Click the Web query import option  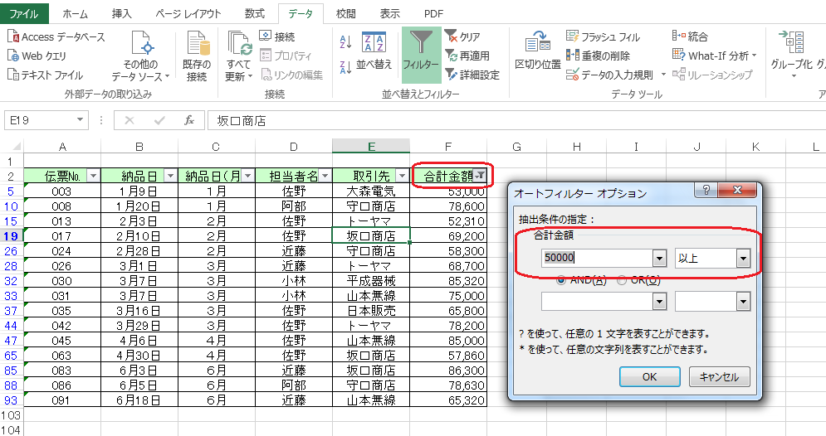tap(37, 56)
